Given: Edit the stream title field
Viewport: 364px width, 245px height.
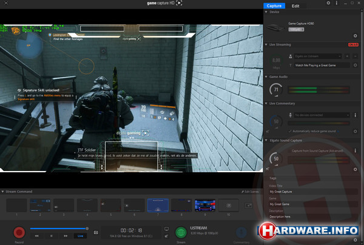Looking at the screenshot, I should pyautogui.click(x=322, y=65).
